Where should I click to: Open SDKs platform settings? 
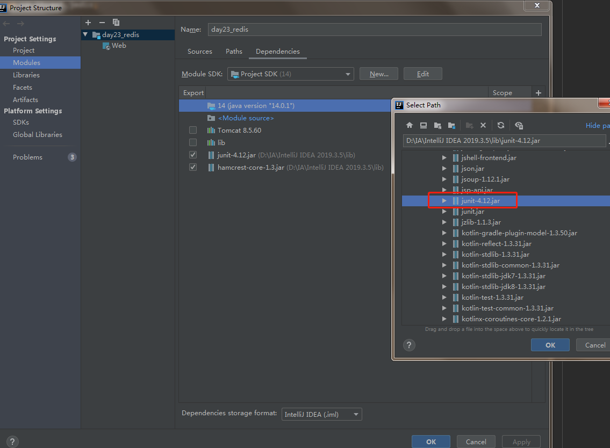[20, 122]
